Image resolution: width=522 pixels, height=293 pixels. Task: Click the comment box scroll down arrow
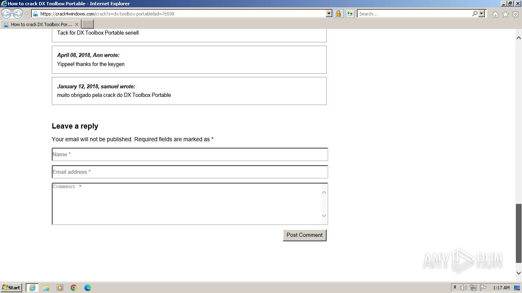click(x=324, y=216)
